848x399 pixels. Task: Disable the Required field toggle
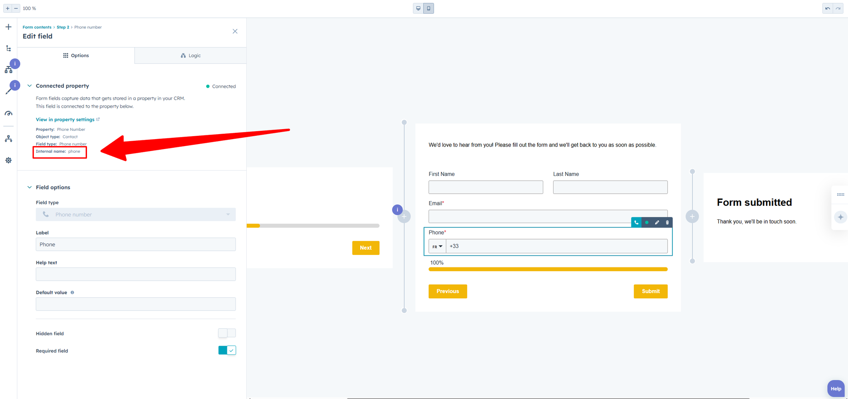(x=227, y=351)
